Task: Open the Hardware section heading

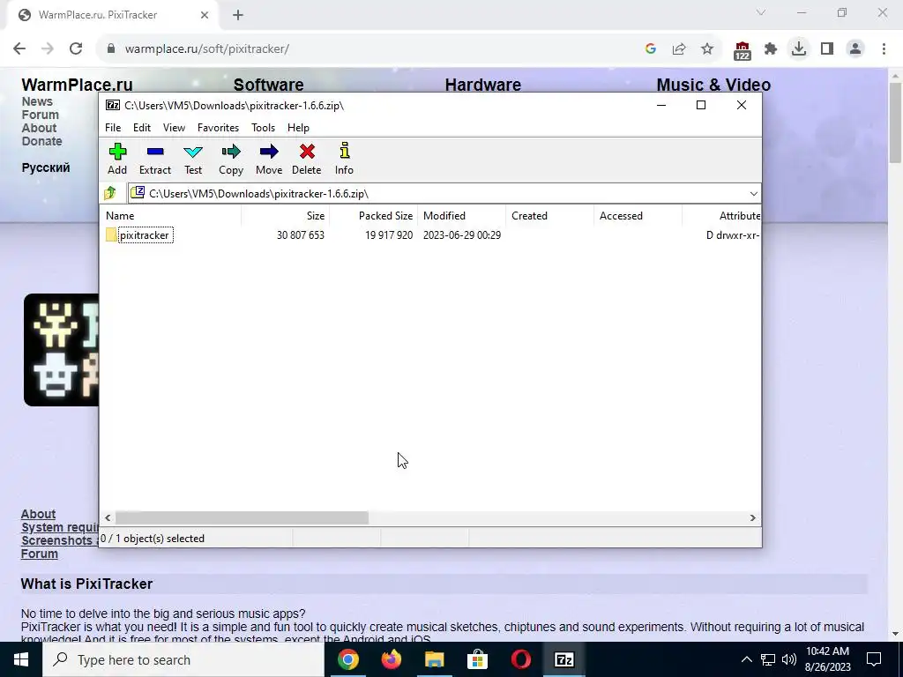Action: click(x=482, y=84)
